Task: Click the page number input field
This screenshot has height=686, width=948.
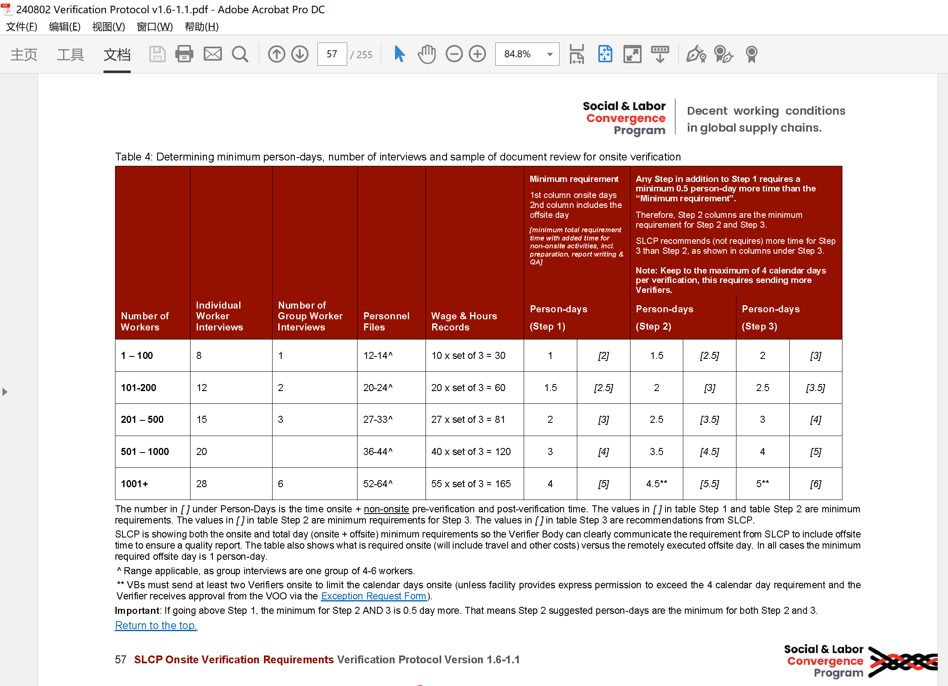Action: (332, 54)
